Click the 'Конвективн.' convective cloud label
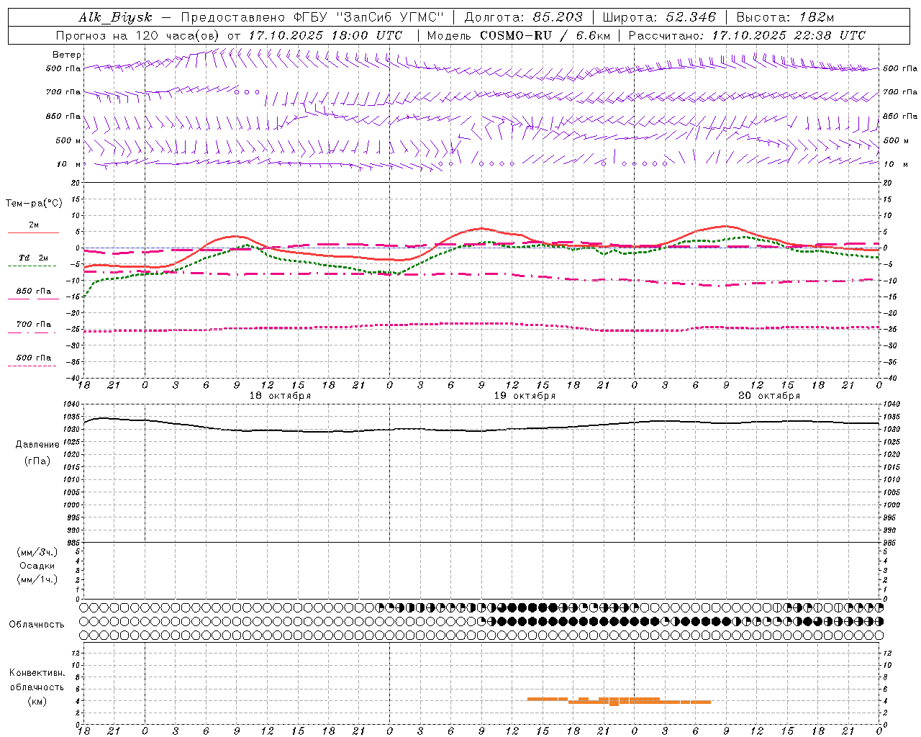This screenshot has height=737, width=921. coord(37,673)
